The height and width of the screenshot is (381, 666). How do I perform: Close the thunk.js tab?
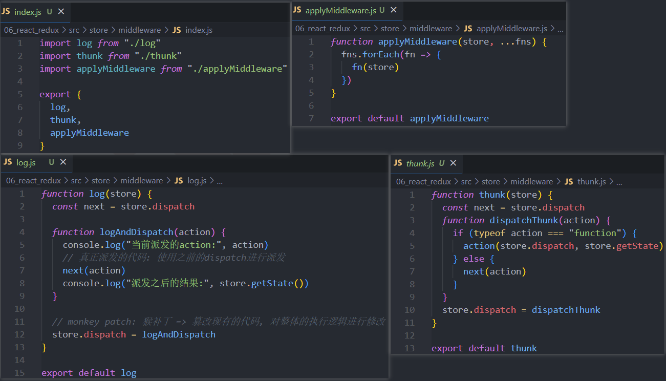[x=453, y=163]
